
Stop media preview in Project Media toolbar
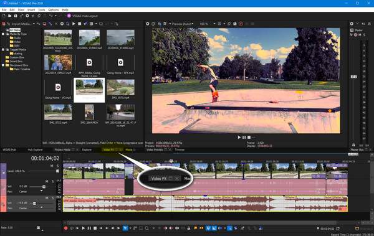79,24
